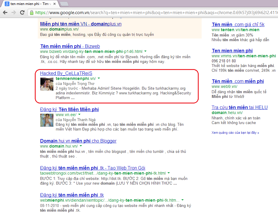Expand dropdown arrow next to www.vn.ee URL

[80, 115]
